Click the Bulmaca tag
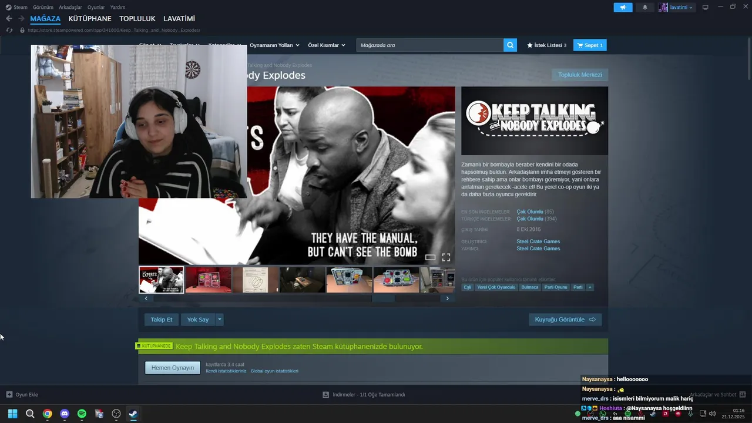The height and width of the screenshot is (423, 752). [529, 287]
